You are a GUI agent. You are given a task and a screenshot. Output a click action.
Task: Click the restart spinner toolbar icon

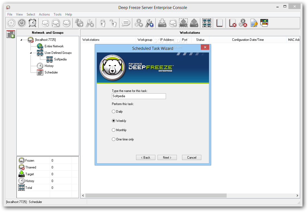pyautogui.click(x=11, y=23)
